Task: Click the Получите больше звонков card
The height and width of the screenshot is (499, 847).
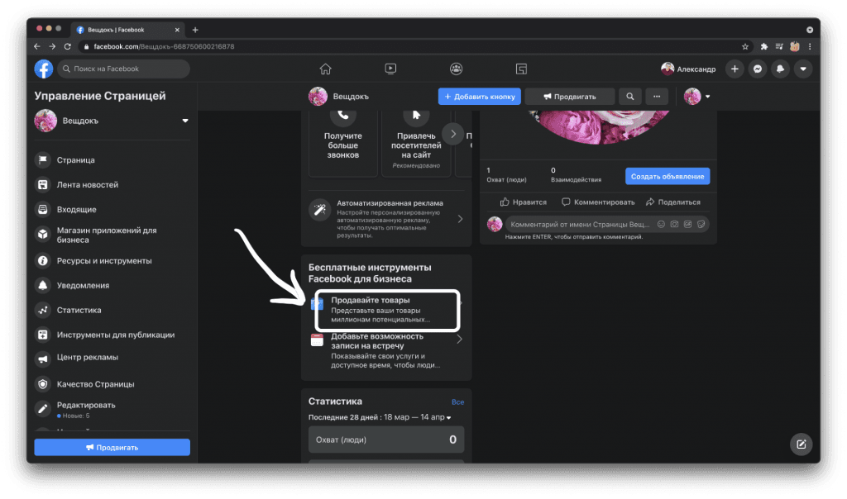Action: [343, 143]
